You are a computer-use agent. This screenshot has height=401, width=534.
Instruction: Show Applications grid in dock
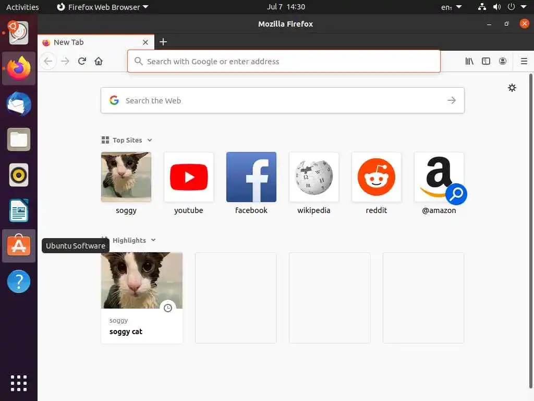click(19, 383)
